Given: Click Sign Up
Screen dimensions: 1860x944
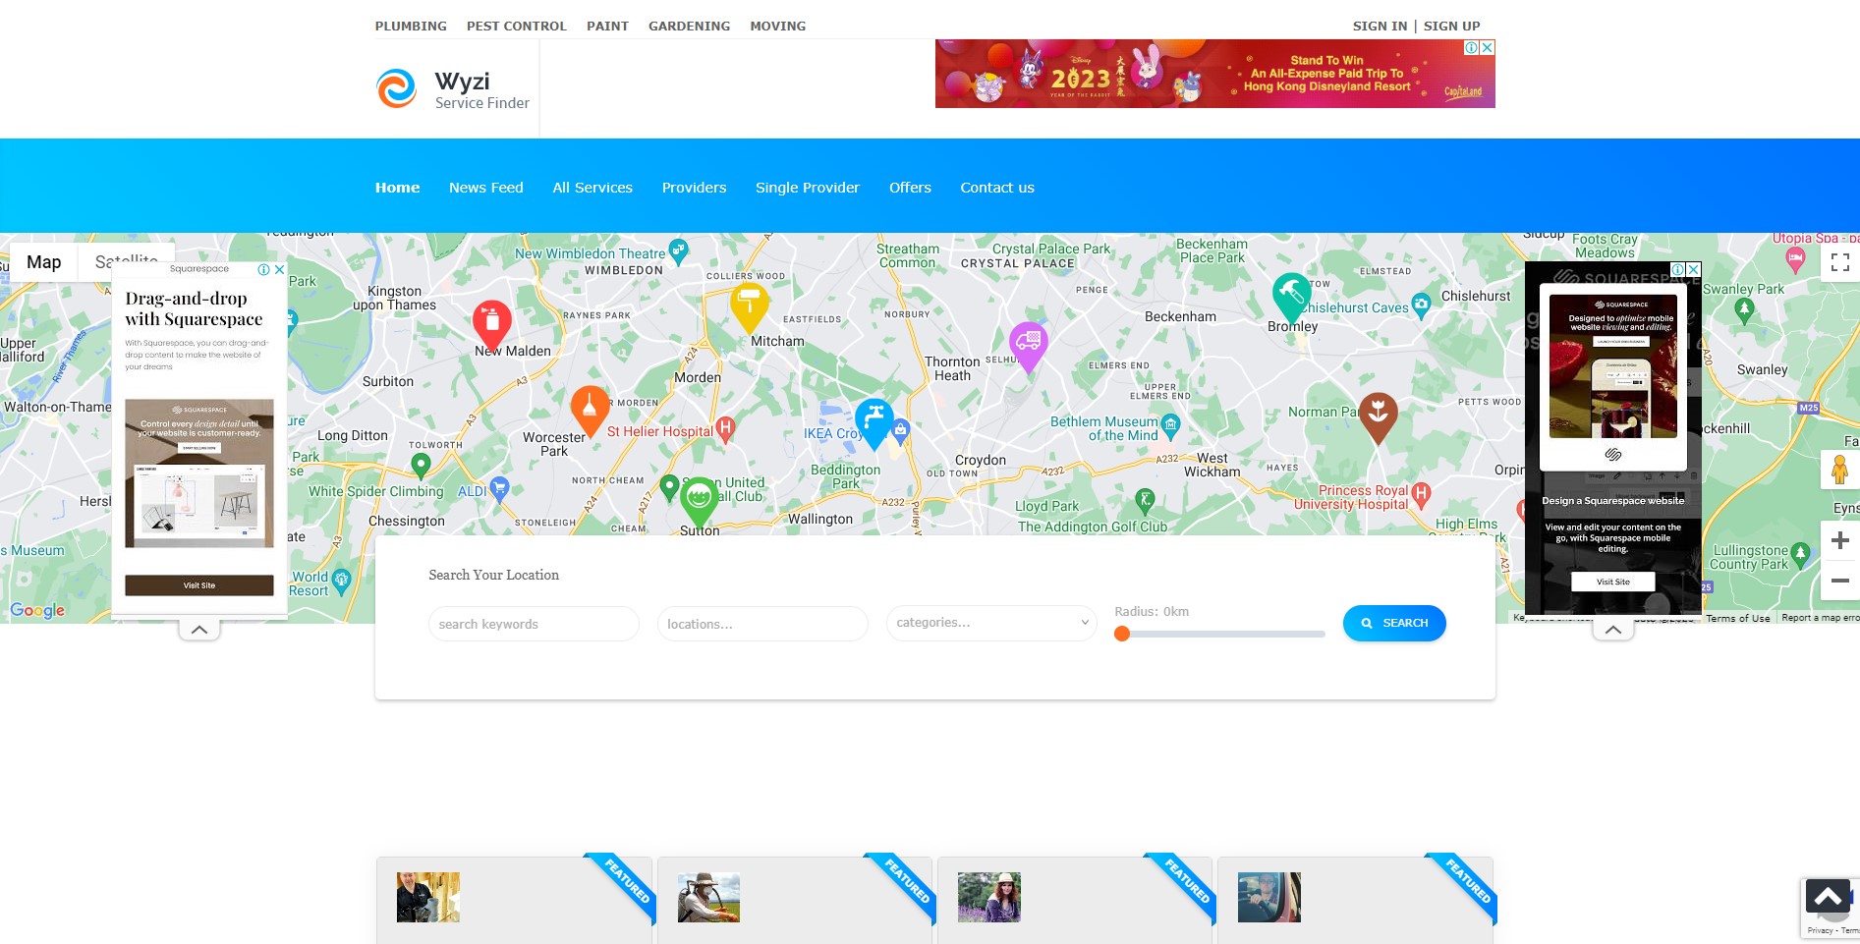Looking at the screenshot, I should coord(1451,27).
